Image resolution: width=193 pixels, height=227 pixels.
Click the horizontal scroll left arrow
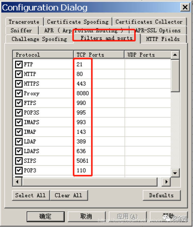click(x=17, y=182)
